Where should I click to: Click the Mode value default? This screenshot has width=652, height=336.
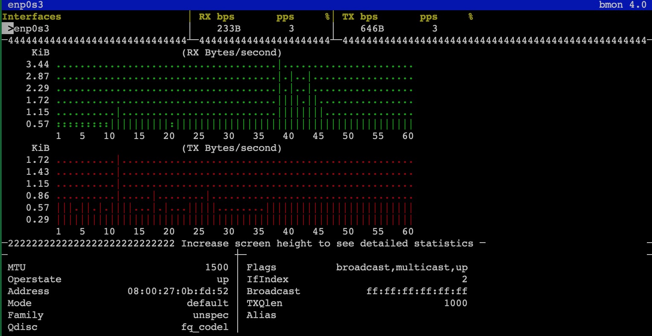click(x=208, y=303)
